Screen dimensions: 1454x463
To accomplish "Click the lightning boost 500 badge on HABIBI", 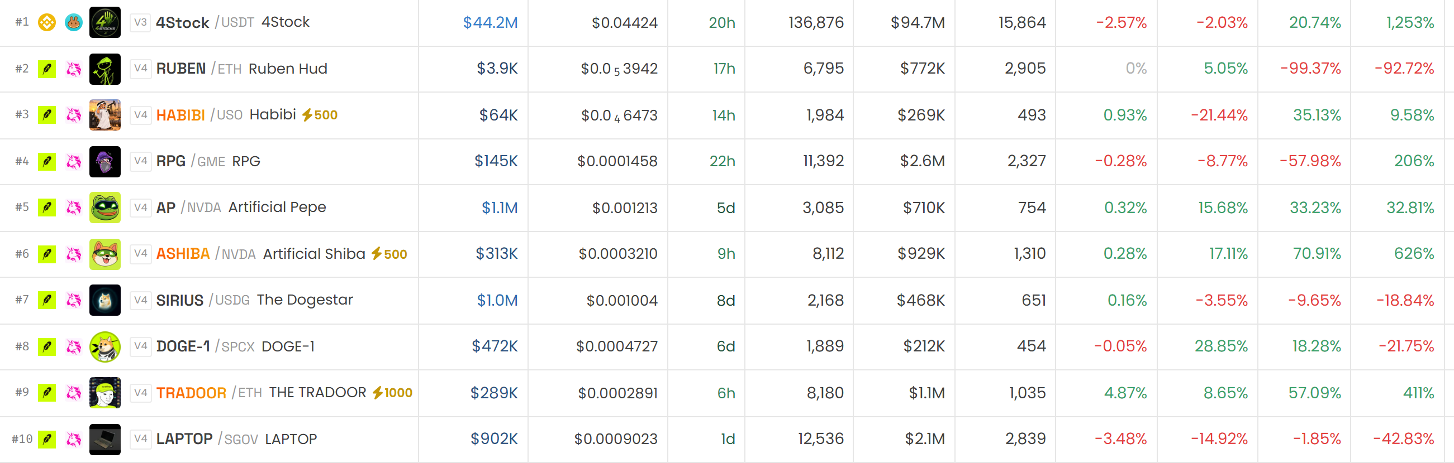I will pyautogui.click(x=320, y=115).
